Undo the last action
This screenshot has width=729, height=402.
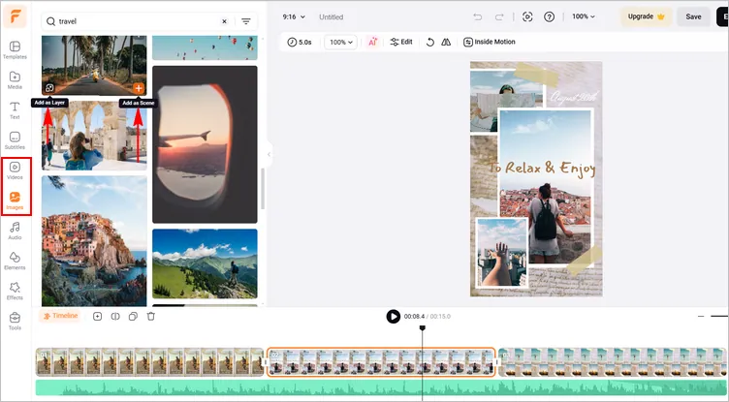478,16
